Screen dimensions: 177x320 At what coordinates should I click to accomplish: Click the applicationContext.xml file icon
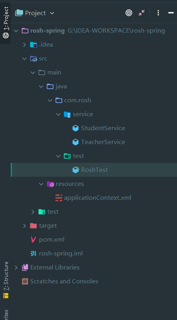click(59, 198)
